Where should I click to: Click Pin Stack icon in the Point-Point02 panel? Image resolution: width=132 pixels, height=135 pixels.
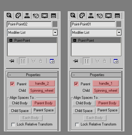point(12,61)
